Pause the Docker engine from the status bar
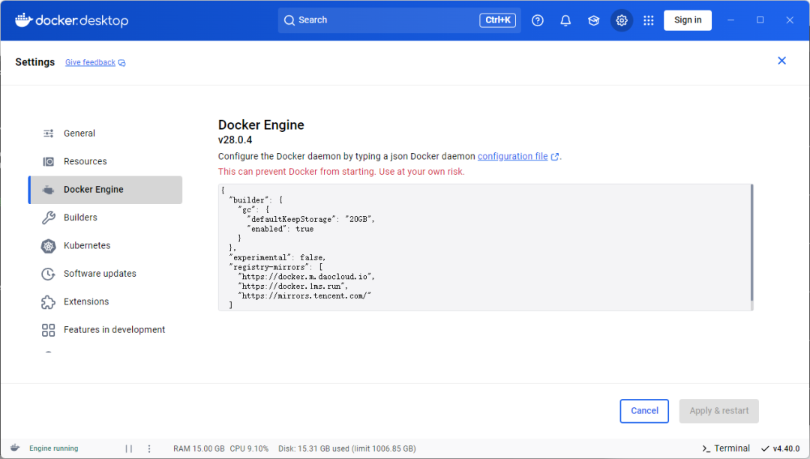 pyautogui.click(x=129, y=448)
